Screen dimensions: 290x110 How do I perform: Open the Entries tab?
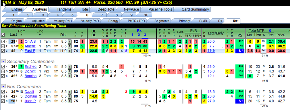point(17,9)
